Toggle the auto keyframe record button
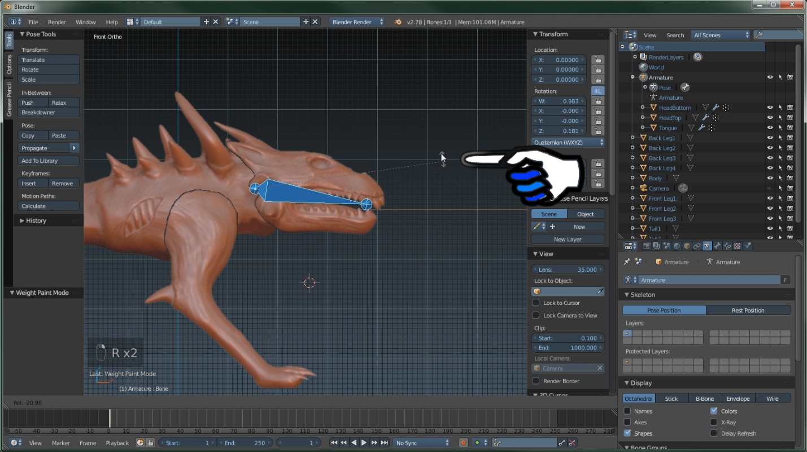The width and height of the screenshot is (807, 452). point(464,443)
